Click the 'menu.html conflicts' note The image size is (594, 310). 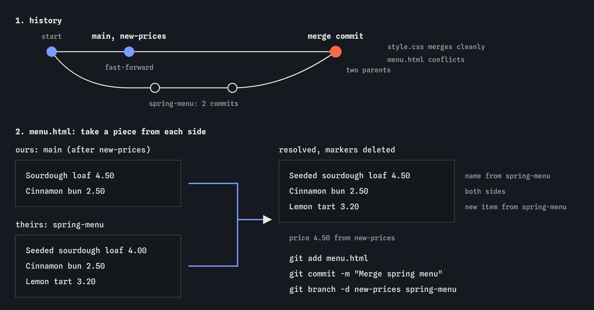426,60
